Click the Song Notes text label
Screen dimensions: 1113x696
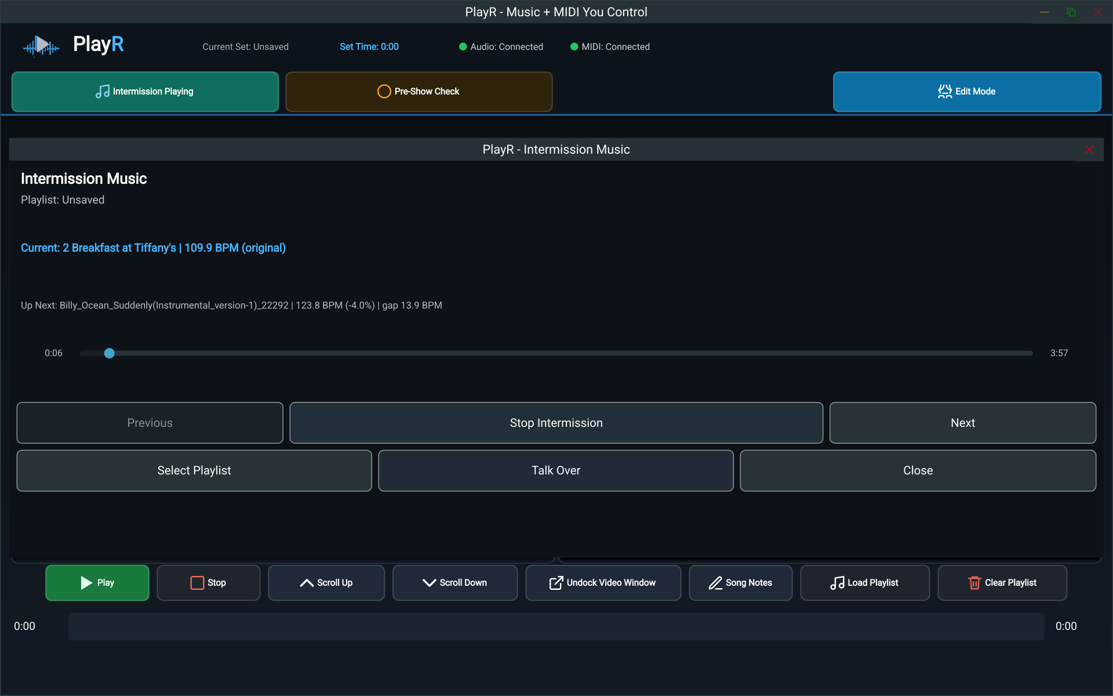pos(748,583)
